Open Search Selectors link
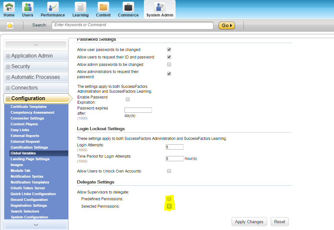The image size is (334, 230). tap(25, 211)
